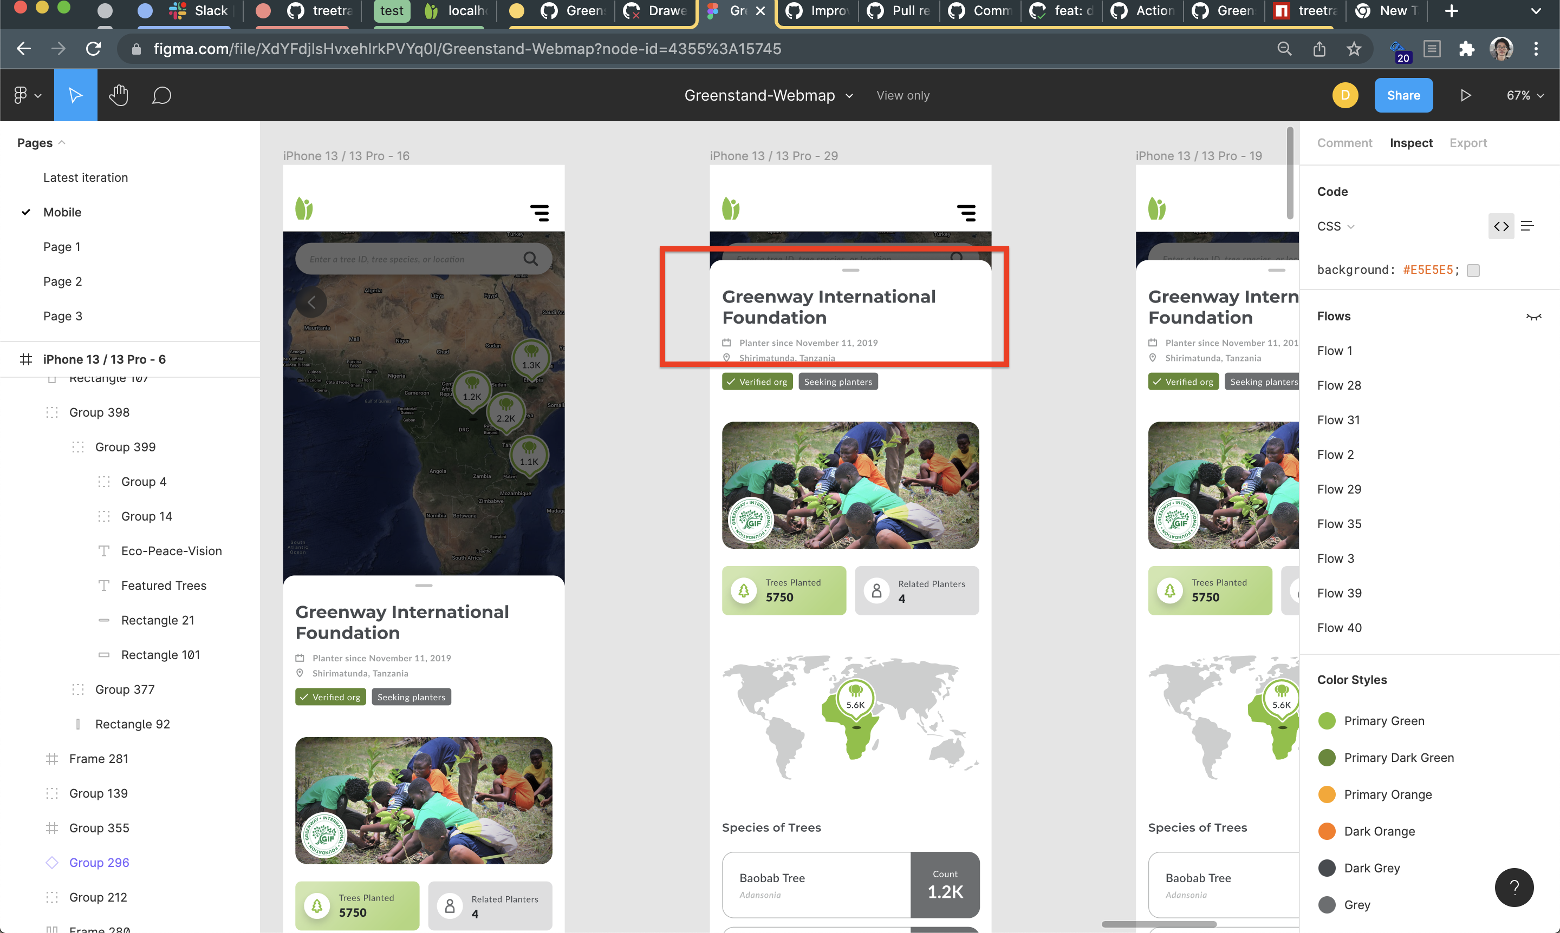
Task: Select Group 296 in the layers panel
Action: (99, 862)
